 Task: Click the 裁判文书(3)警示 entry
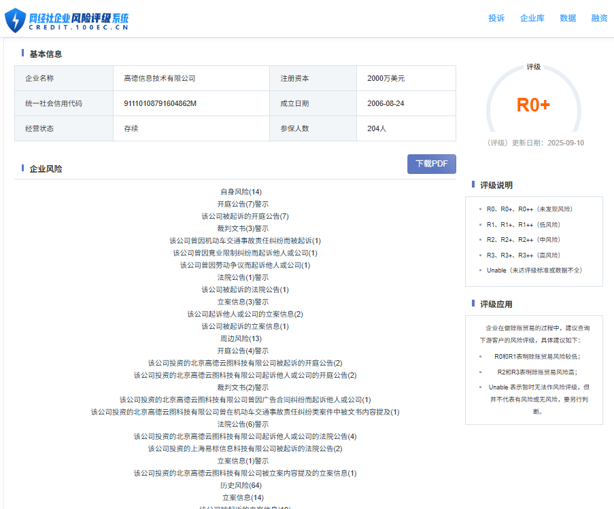click(243, 228)
